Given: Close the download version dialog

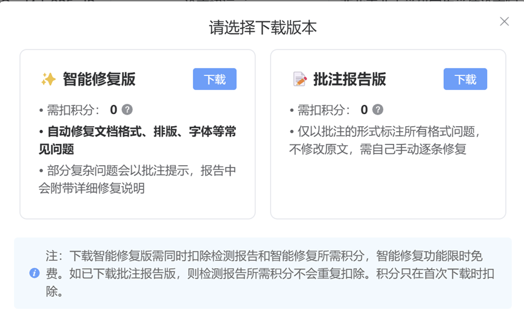Looking at the screenshot, I should point(504,22).
